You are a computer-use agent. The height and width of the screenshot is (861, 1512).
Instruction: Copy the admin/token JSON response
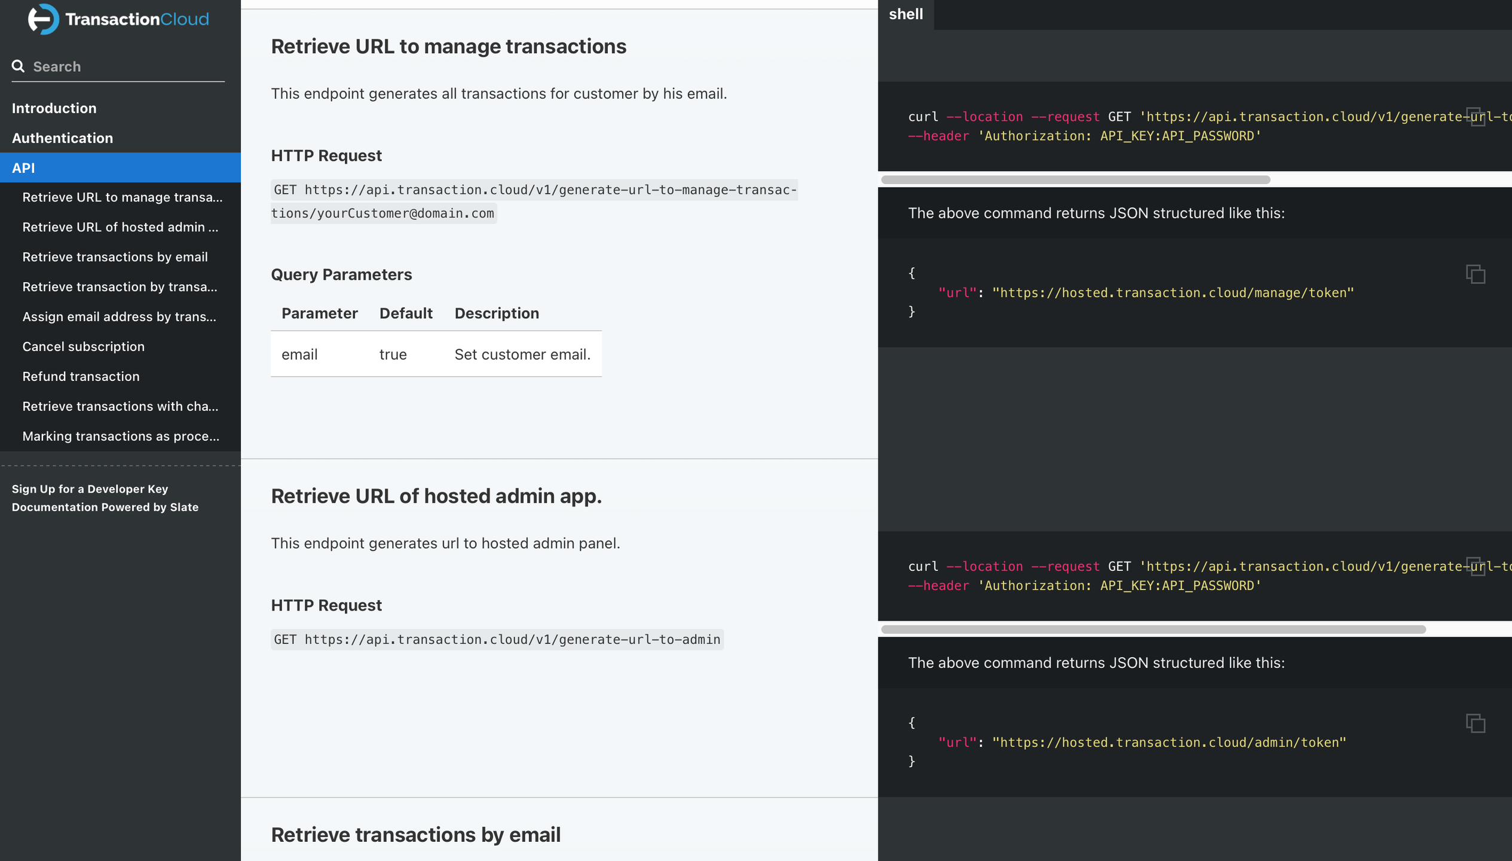[x=1475, y=723]
